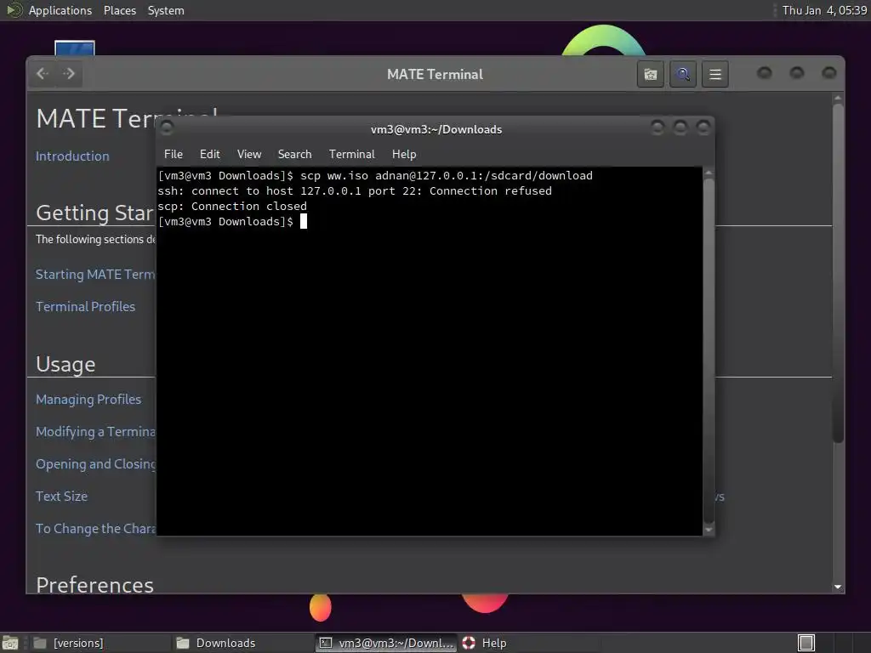Open the Managing Profiles help link
The height and width of the screenshot is (653, 871).
tap(88, 400)
